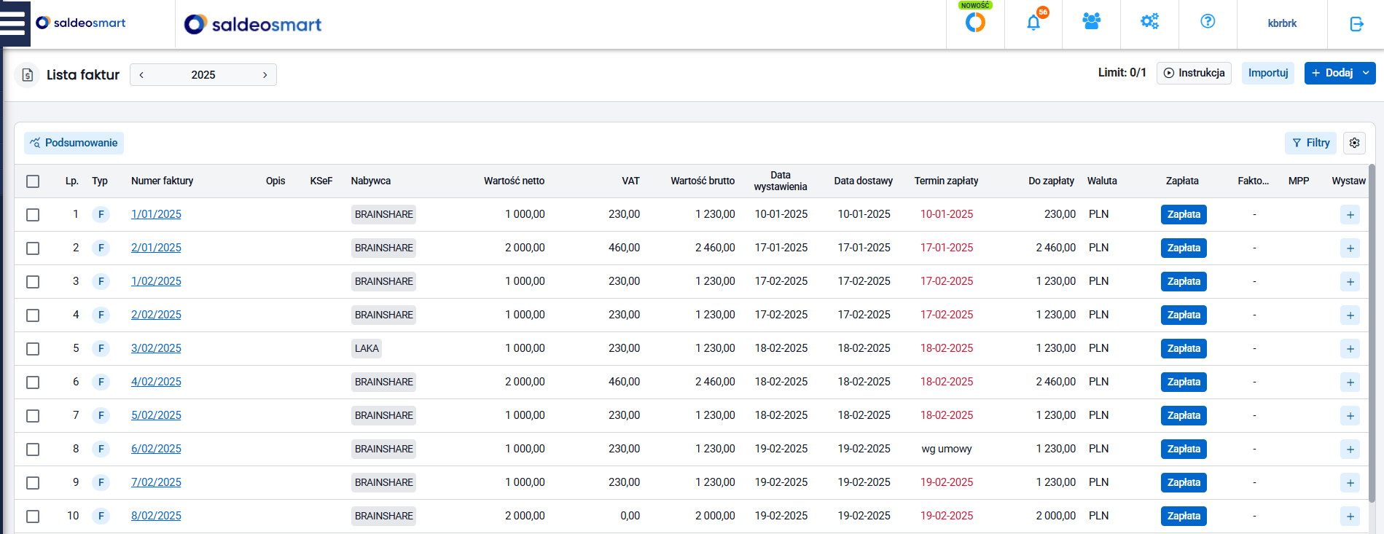Toggle the select-all header checkbox
Image resolution: width=1384 pixels, height=534 pixels.
click(33, 181)
